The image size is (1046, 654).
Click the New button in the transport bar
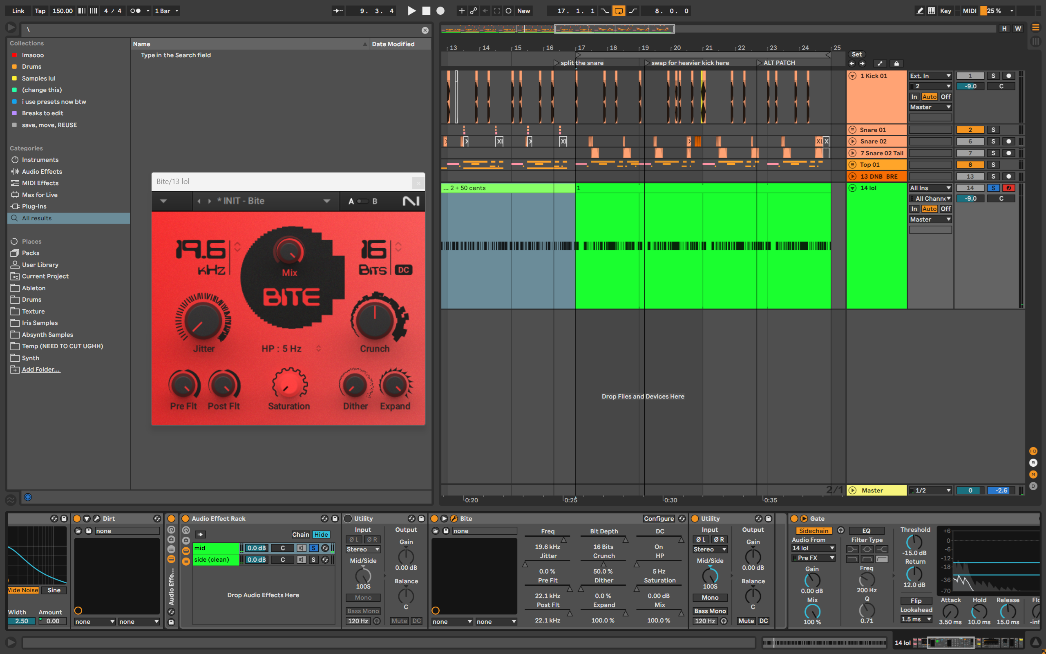coord(523,11)
